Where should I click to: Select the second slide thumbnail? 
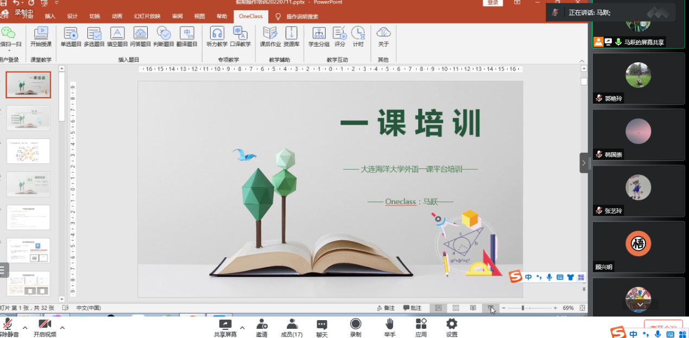[x=28, y=118]
